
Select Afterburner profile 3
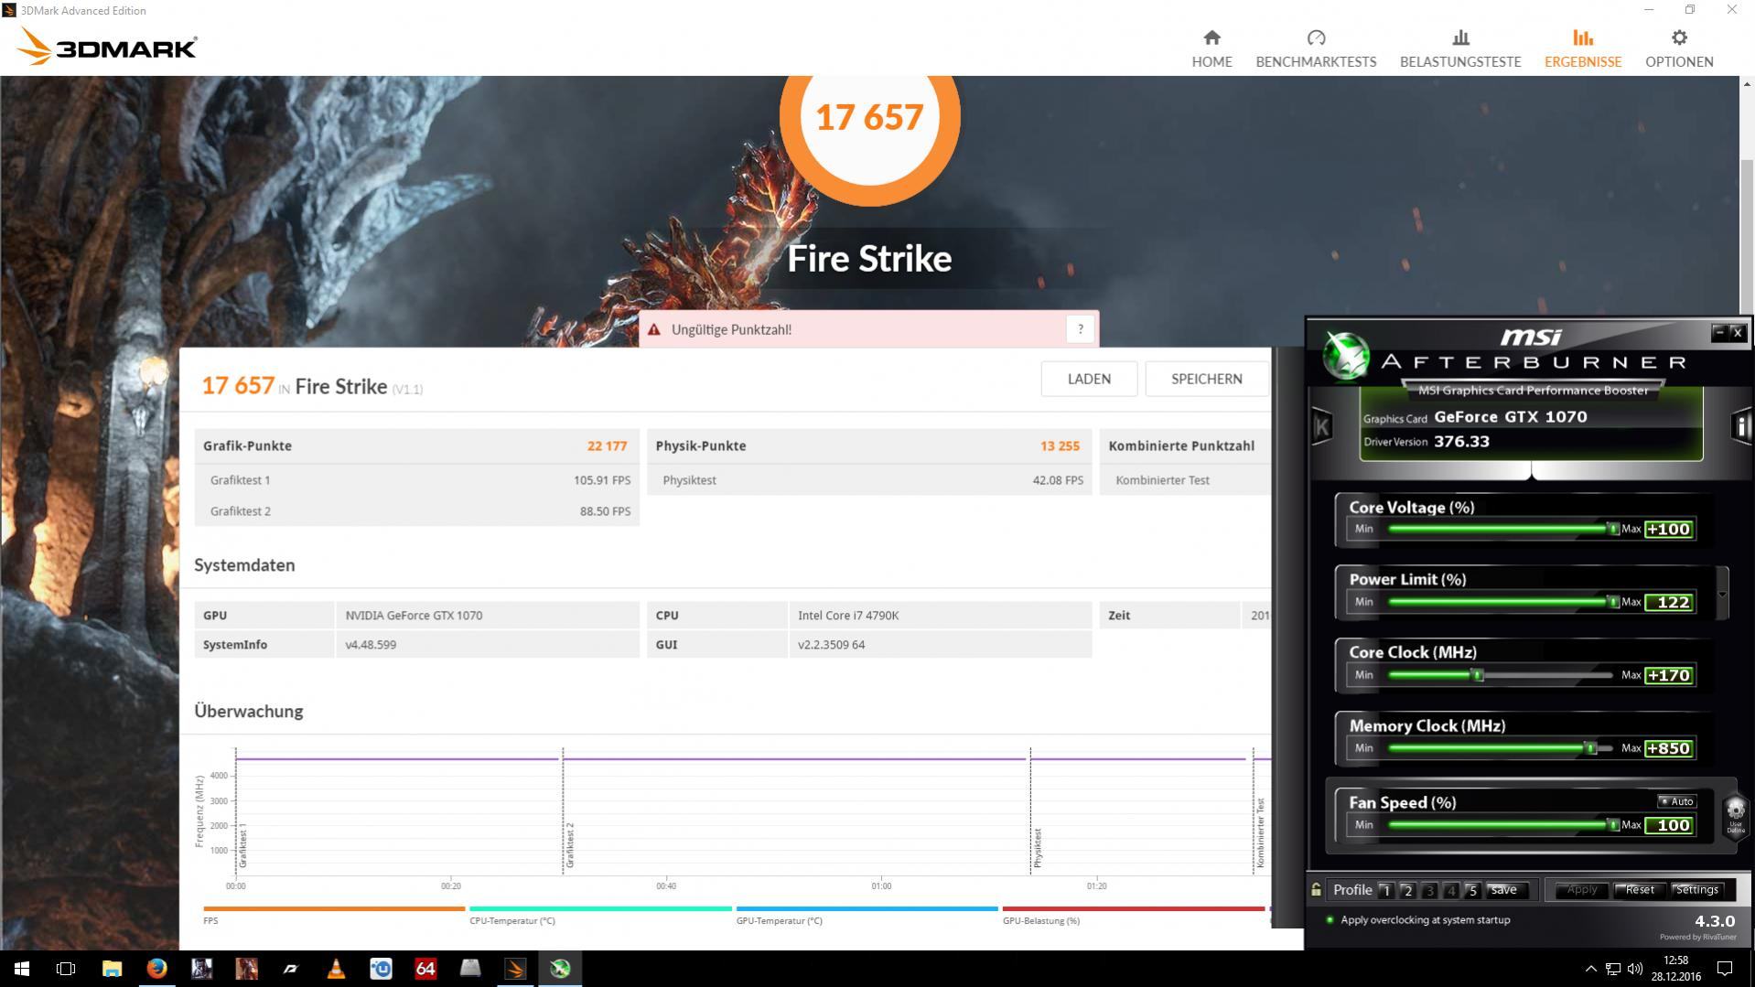point(1429,890)
